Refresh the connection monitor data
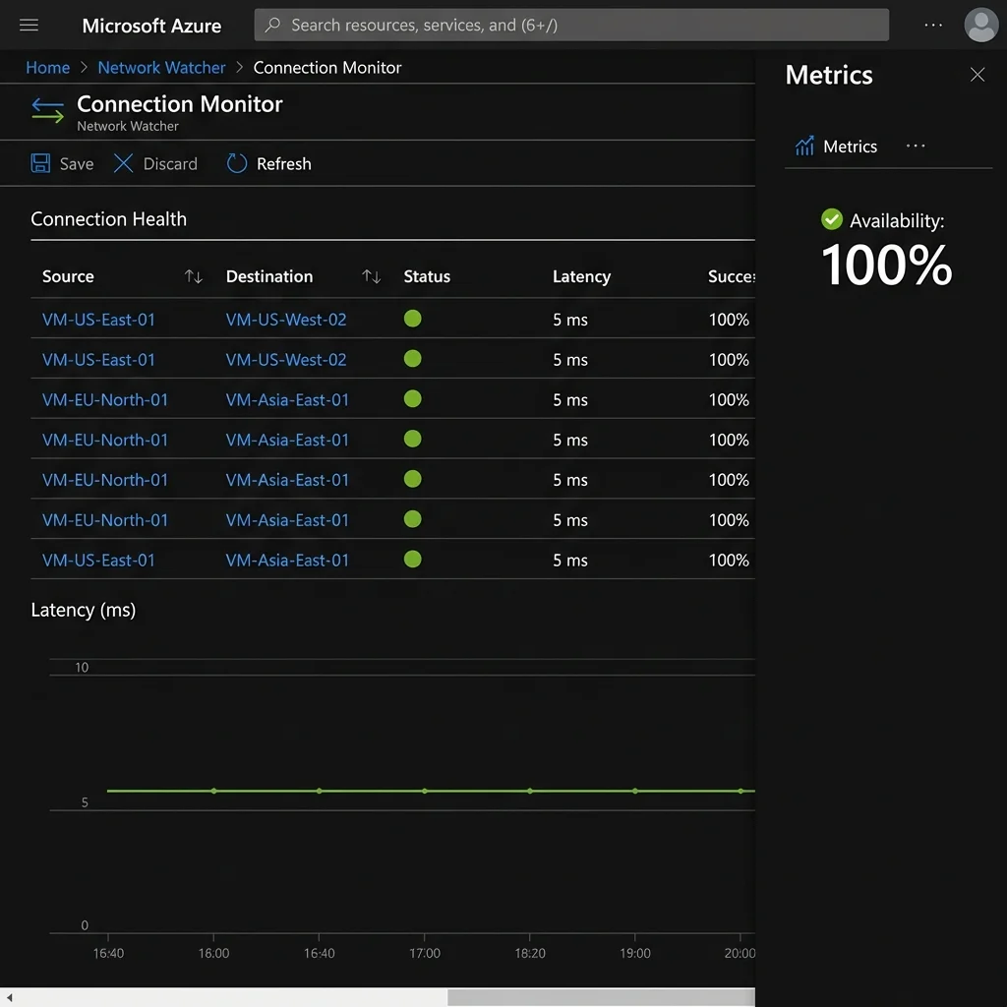The height and width of the screenshot is (1007, 1007). pos(269,164)
